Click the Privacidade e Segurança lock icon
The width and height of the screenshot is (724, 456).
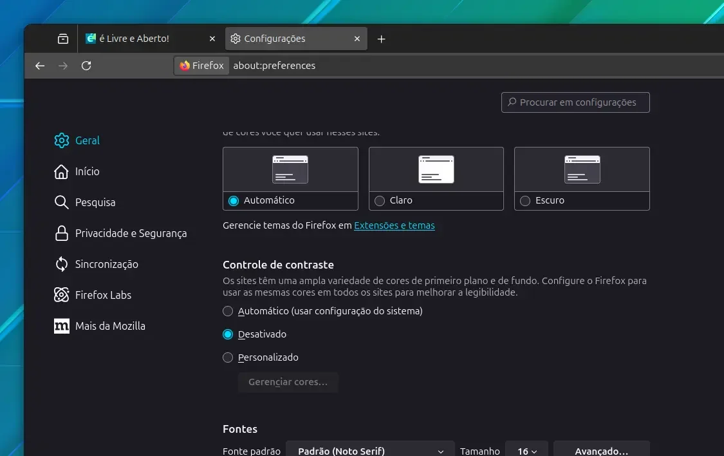[x=61, y=233]
